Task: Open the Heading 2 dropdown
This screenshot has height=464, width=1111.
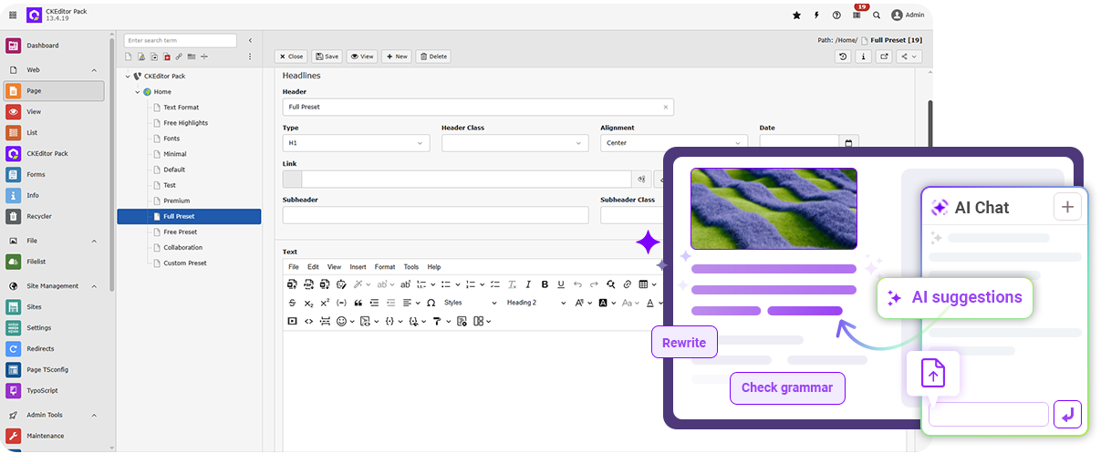Action: [535, 303]
